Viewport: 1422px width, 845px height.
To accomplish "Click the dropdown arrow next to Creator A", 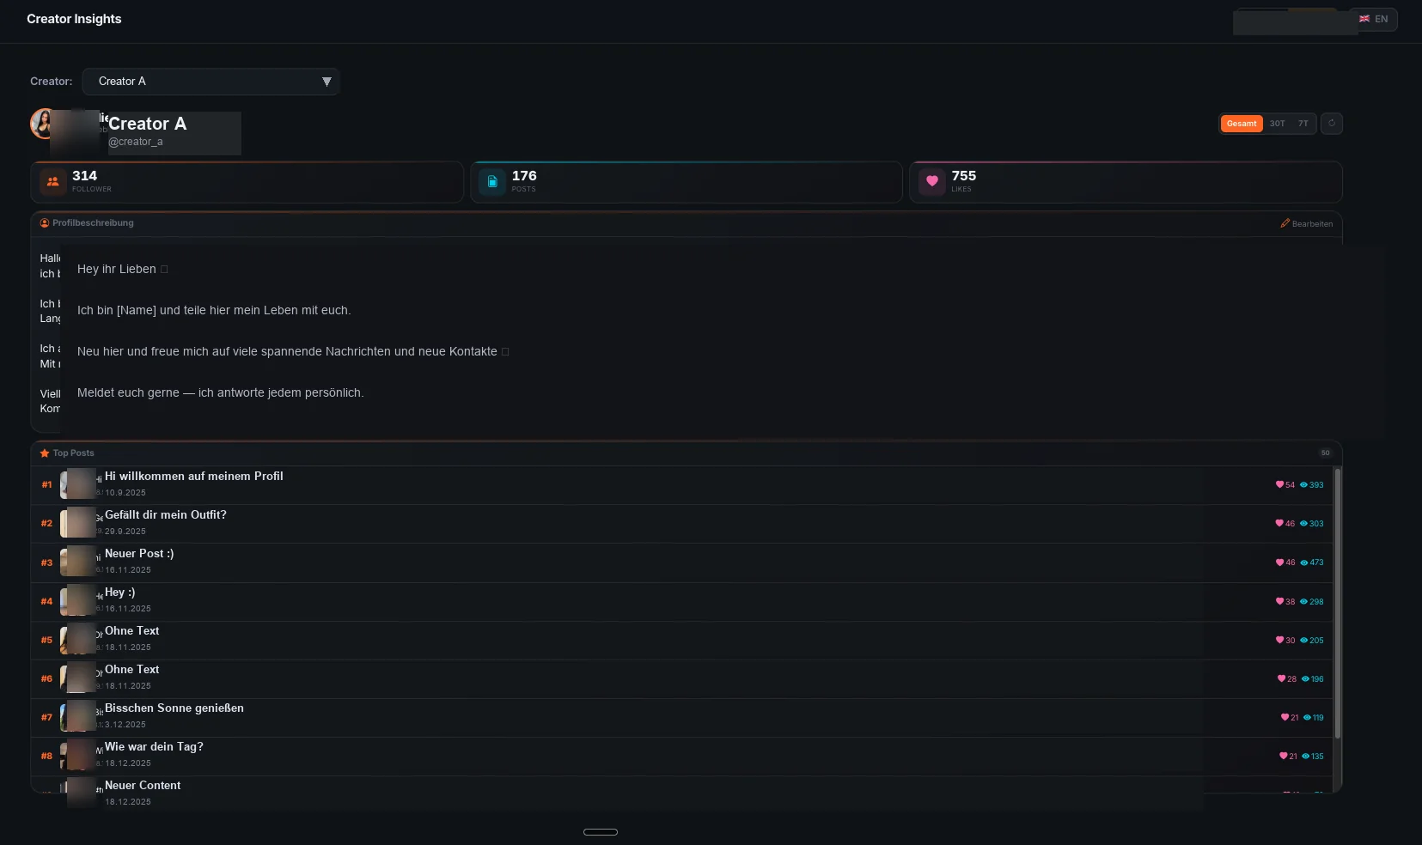I will click(327, 81).
